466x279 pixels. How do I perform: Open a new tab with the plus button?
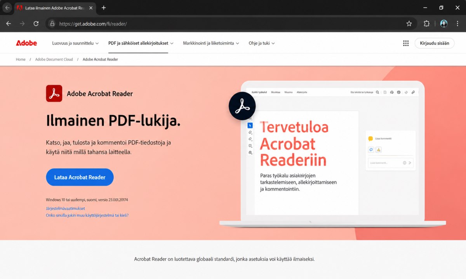coord(104,8)
